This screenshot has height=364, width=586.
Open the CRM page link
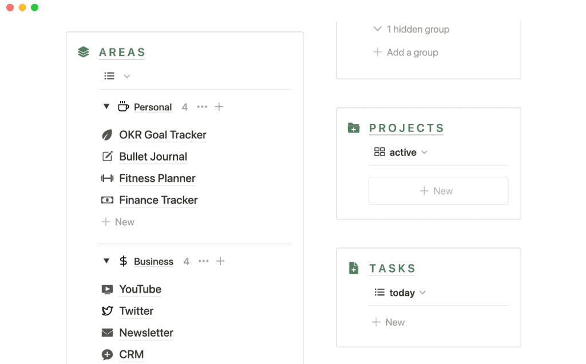pos(131,354)
